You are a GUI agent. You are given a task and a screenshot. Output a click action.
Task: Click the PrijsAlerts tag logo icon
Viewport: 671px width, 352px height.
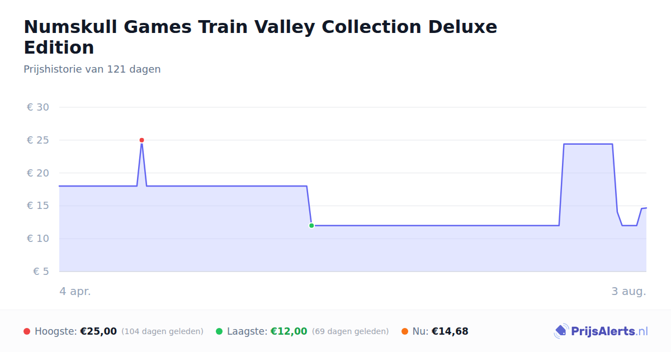[x=561, y=331]
